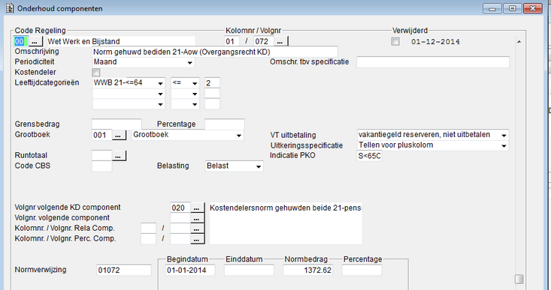Open Runtotaal lookup ellipsis button

119,156
